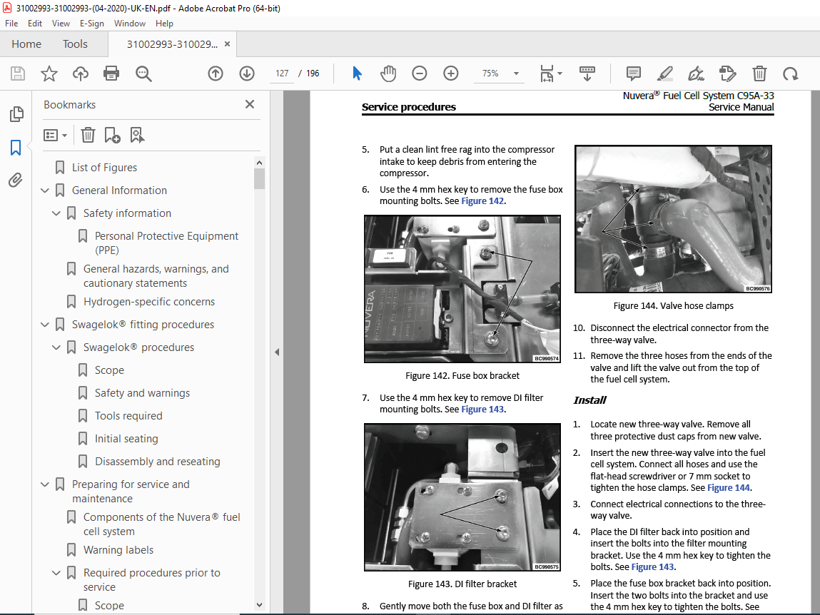Viewport: 820px width, 615px height.
Task: Zoom out with minus button
Action: (x=420, y=73)
